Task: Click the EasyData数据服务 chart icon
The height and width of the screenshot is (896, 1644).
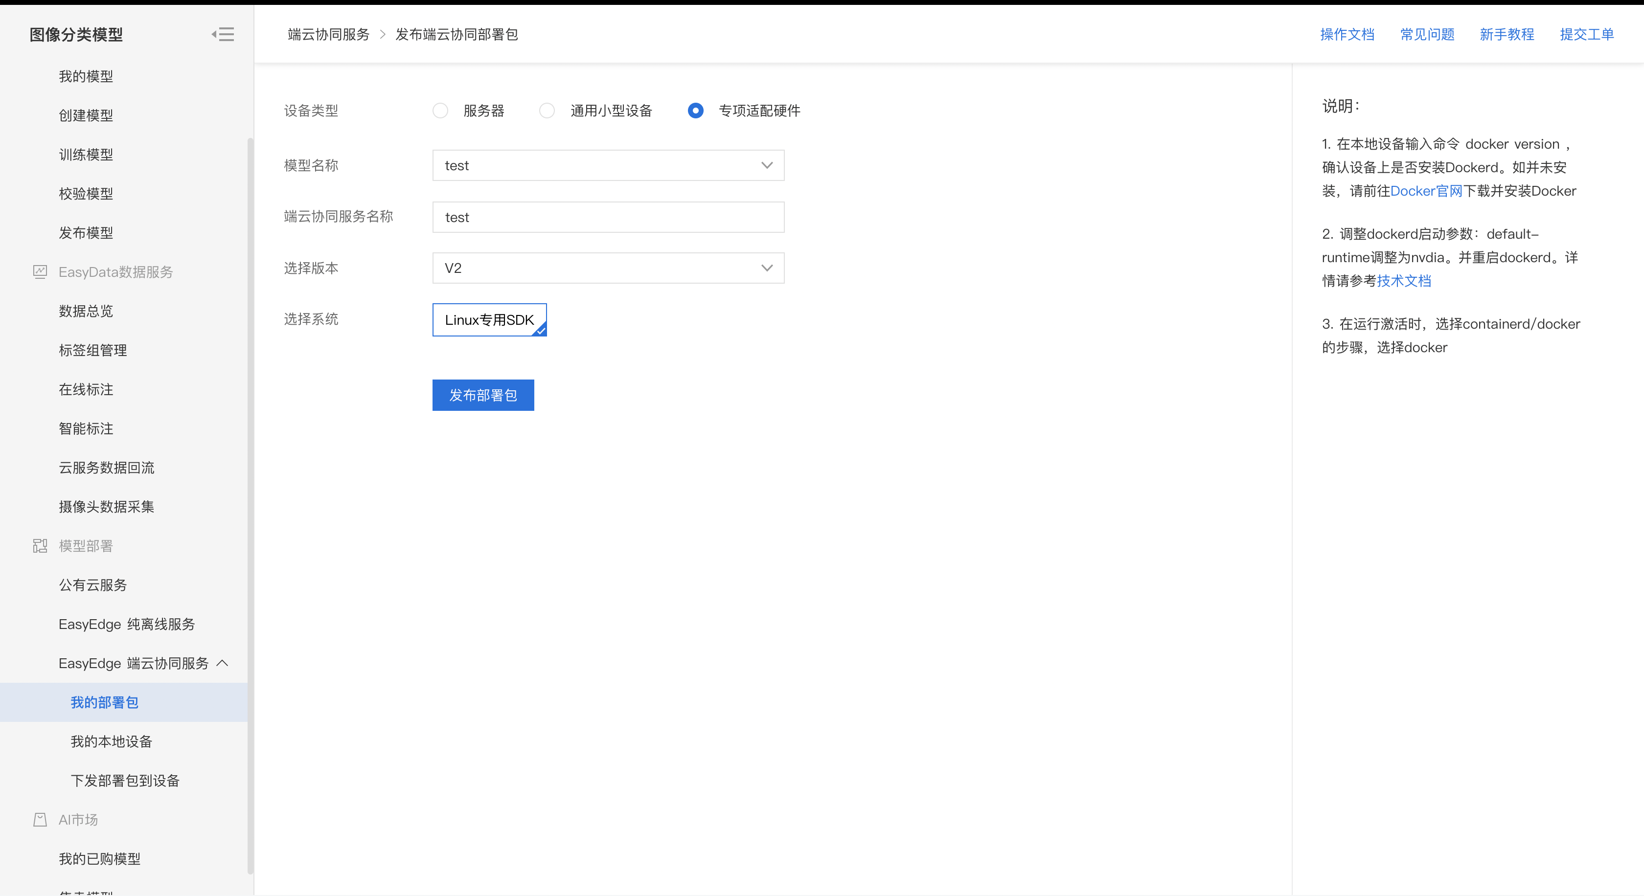Action: [x=40, y=272]
